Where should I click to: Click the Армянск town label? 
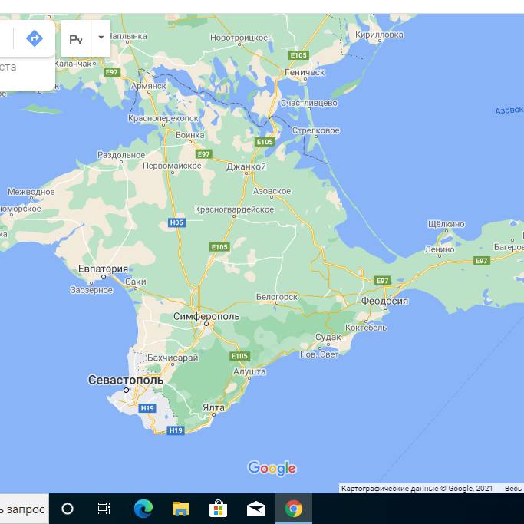click(148, 86)
